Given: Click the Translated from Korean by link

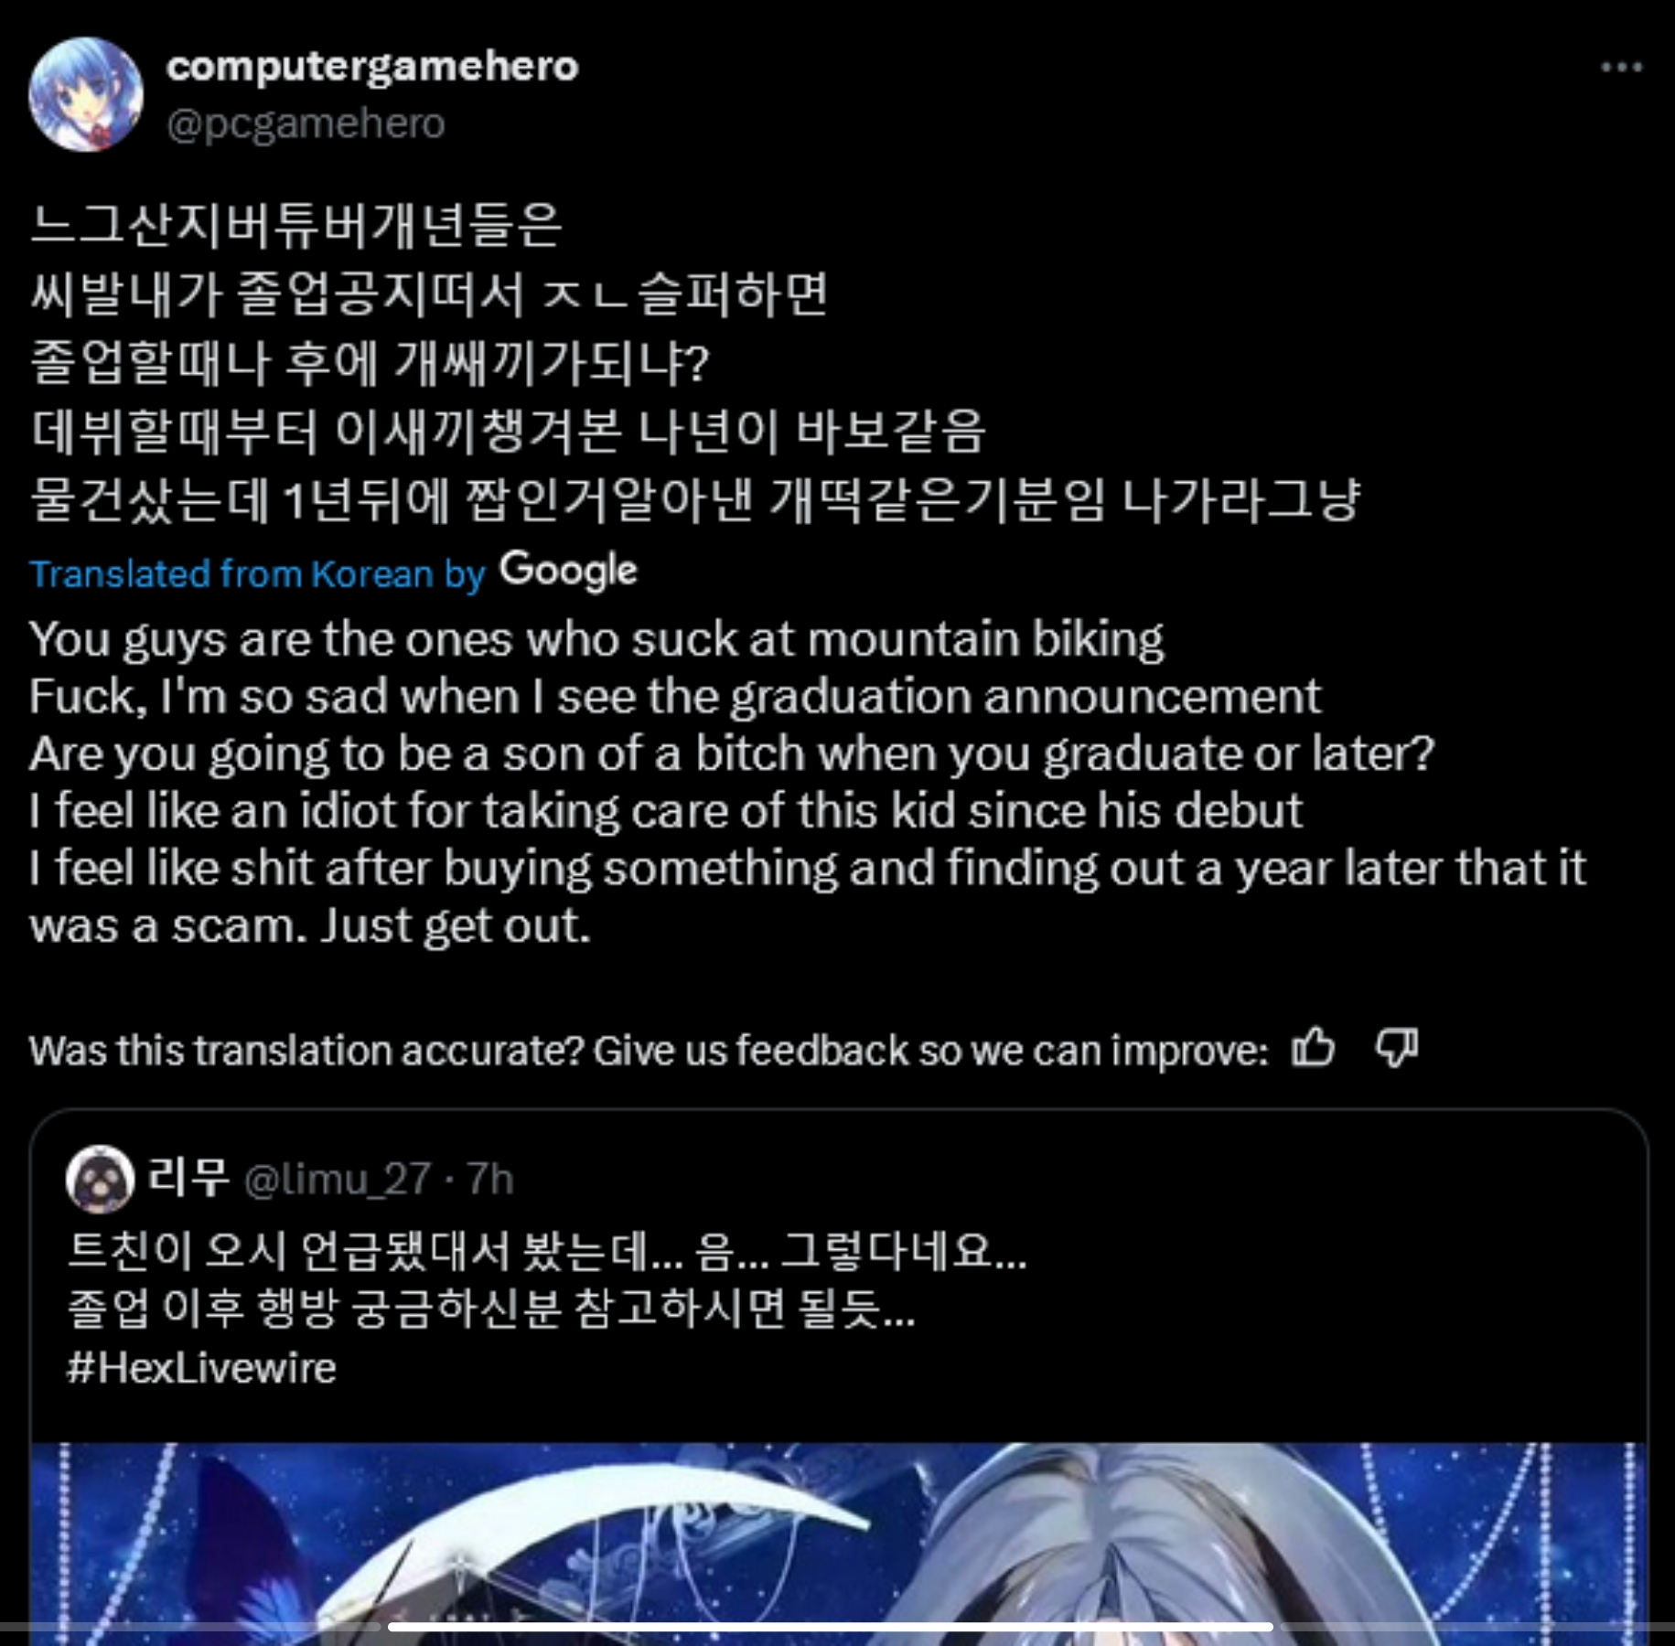Looking at the screenshot, I should [257, 574].
